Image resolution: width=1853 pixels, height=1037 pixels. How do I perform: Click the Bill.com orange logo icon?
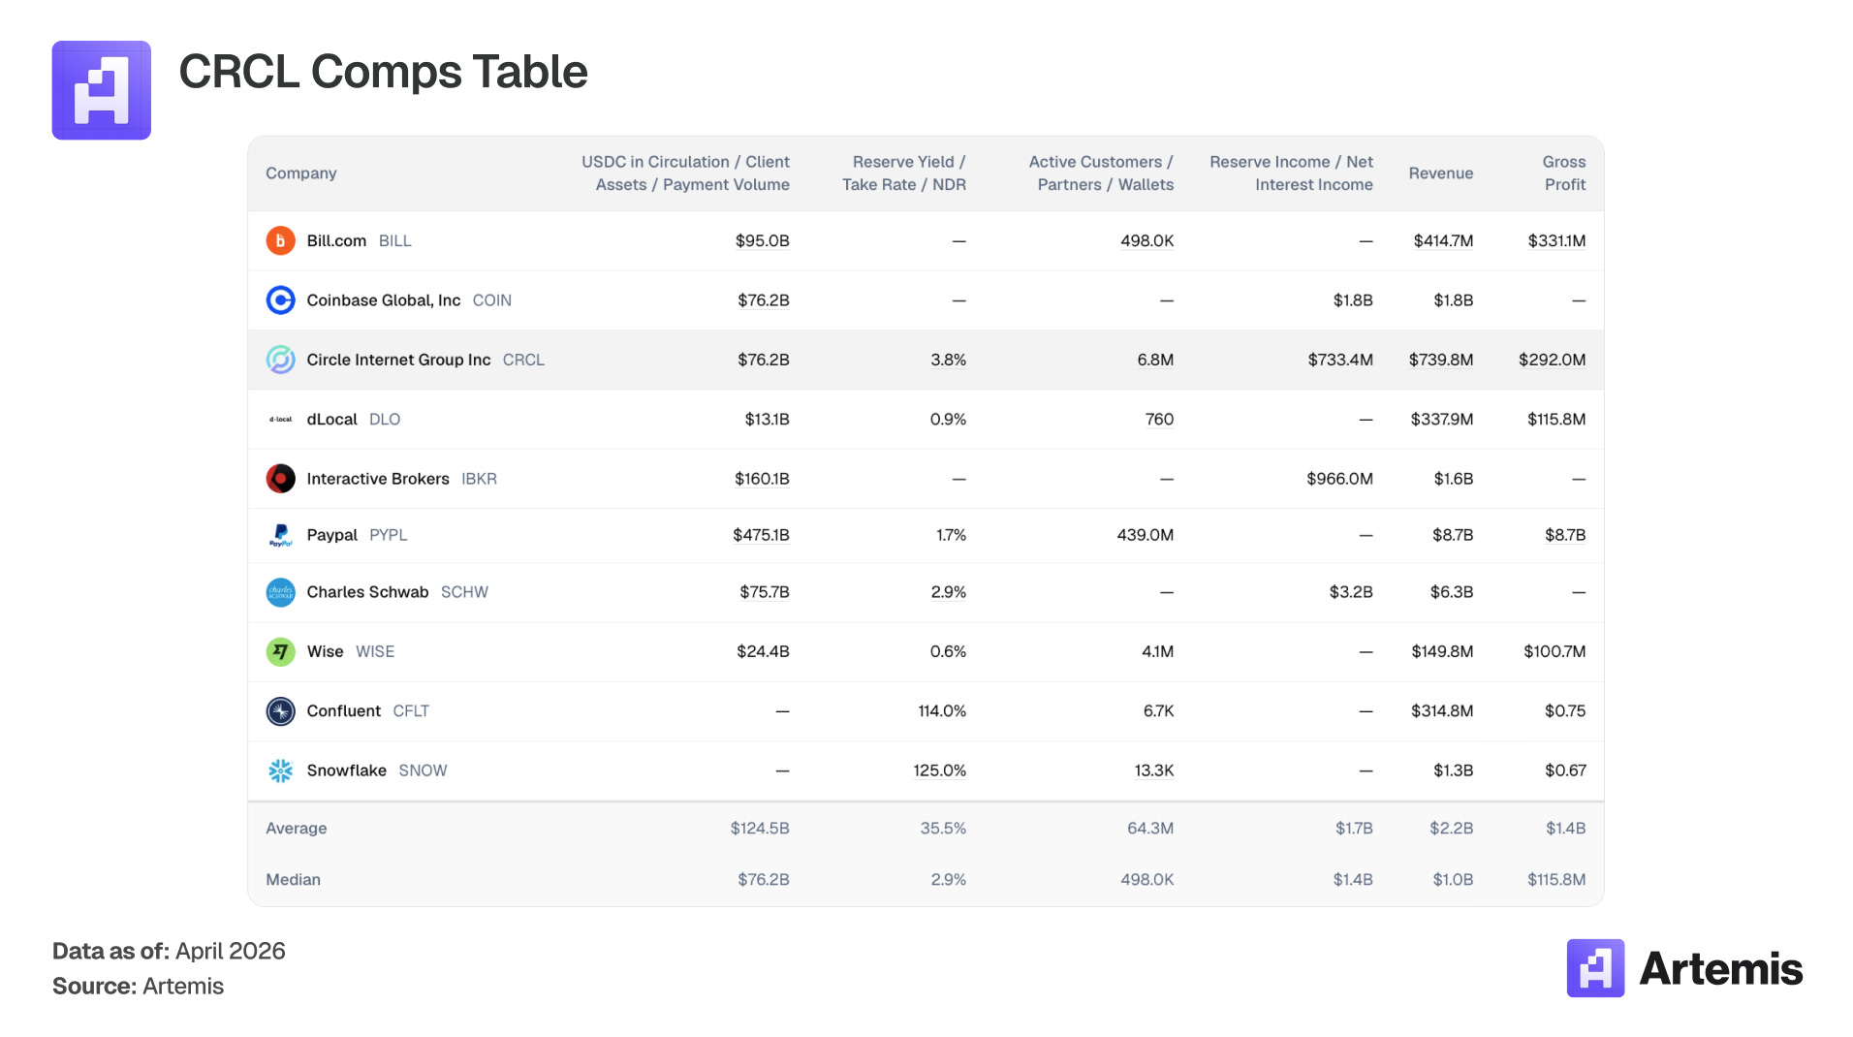[280, 240]
